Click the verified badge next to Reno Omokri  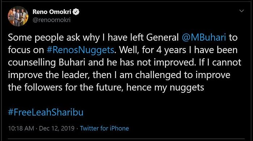click(x=76, y=12)
